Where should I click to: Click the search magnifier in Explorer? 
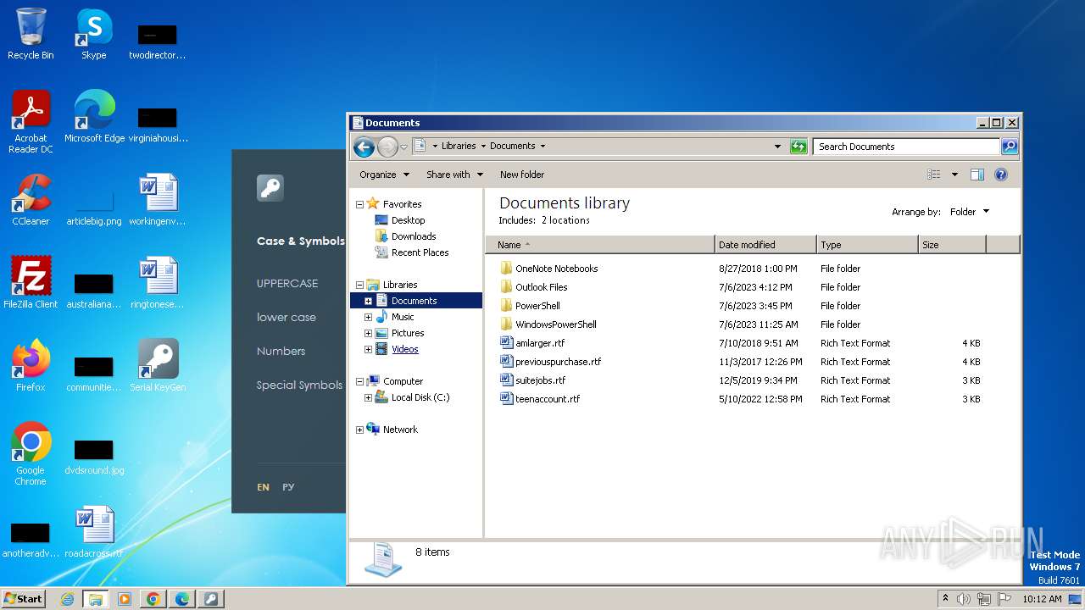tap(1010, 147)
